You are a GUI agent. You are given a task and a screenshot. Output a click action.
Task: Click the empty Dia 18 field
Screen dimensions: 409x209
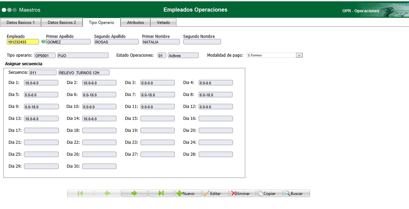[99, 130]
